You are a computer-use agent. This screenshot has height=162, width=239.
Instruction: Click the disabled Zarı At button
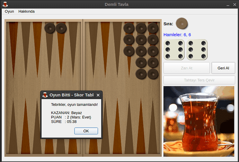[x=186, y=68]
